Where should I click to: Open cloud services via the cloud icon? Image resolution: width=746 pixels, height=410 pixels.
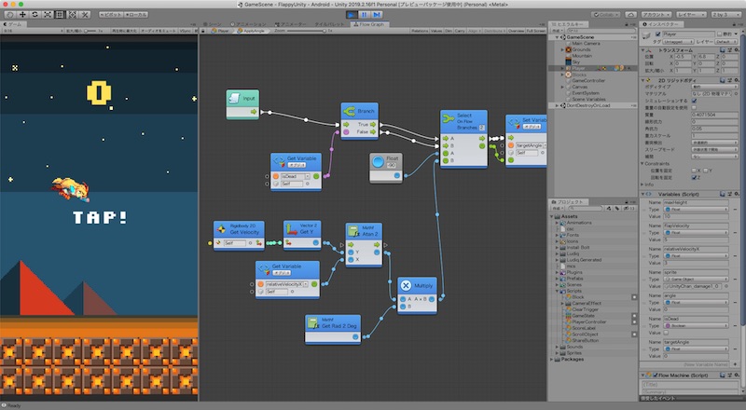point(630,15)
